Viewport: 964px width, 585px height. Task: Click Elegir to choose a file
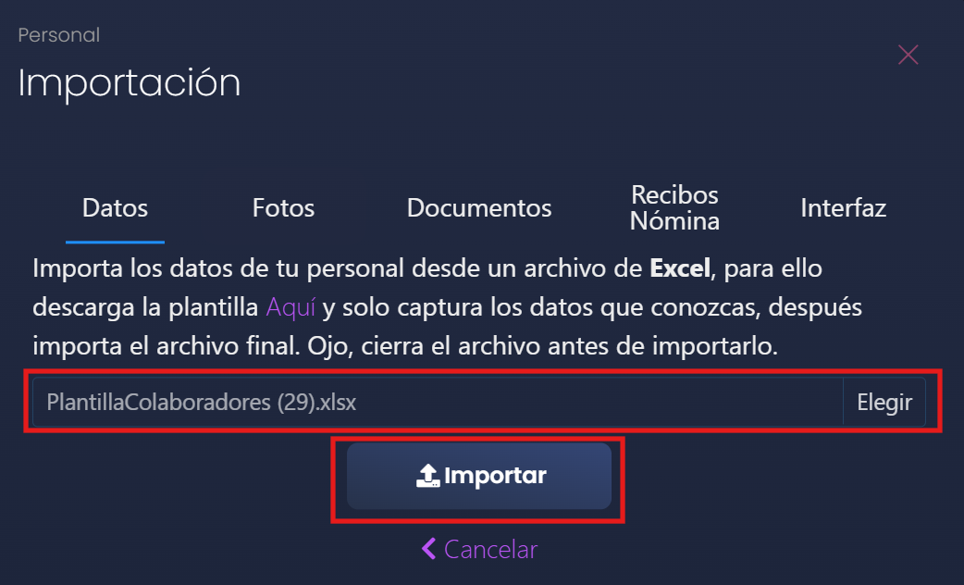884,403
